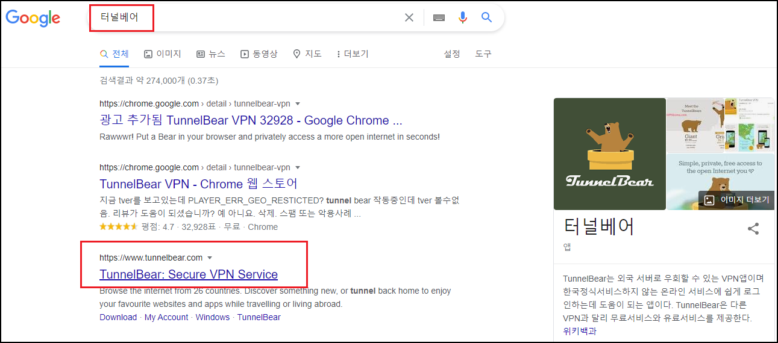Image resolution: width=778 pixels, height=343 pixels.
Task: Open the Meet the TunnelBears pricing thumbnail
Action: click(x=695, y=125)
